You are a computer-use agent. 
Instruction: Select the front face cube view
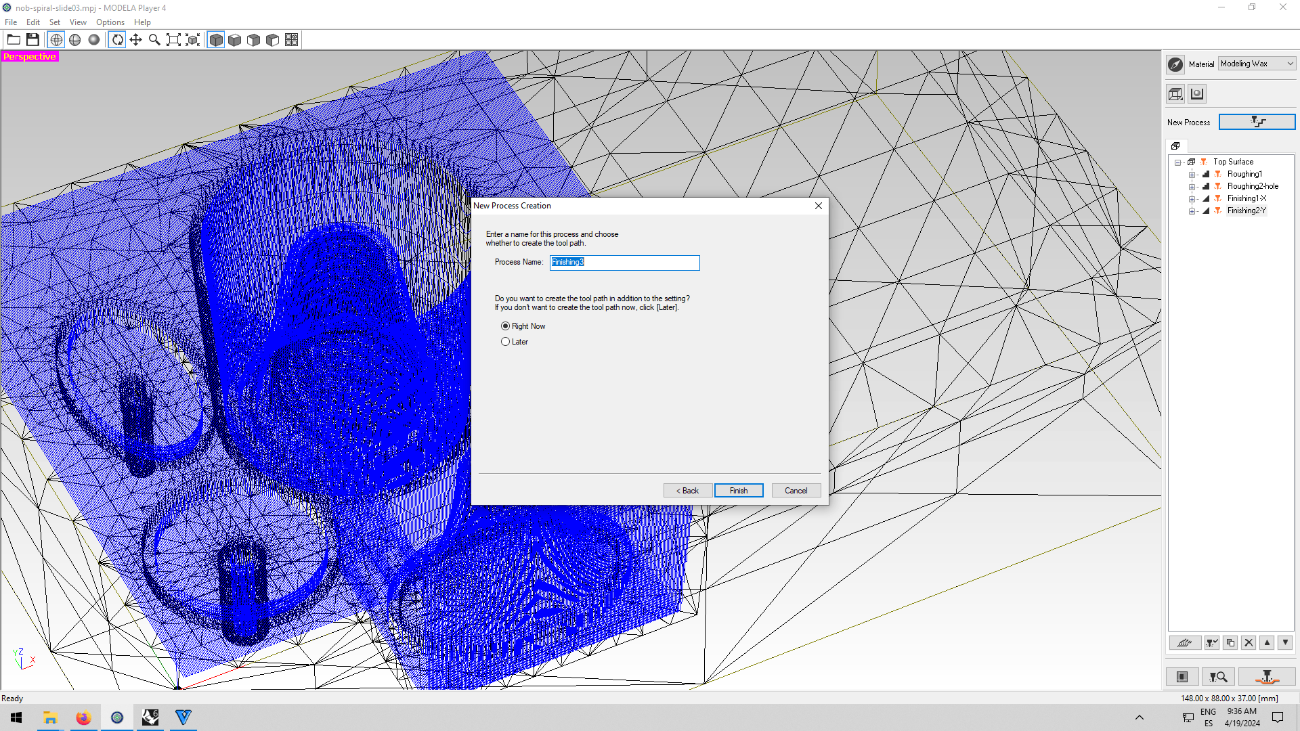[254, 40]
